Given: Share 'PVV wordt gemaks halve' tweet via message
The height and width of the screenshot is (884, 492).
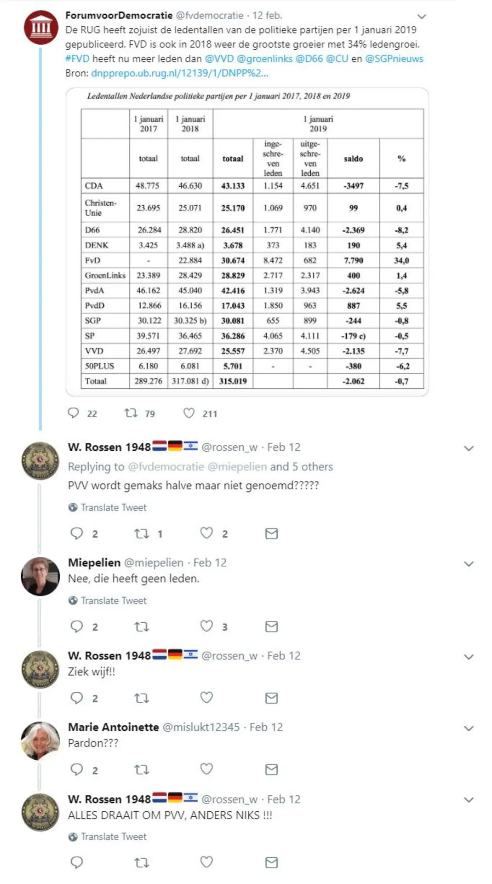Looking at the screenshot, I should (x=271, y=534).
